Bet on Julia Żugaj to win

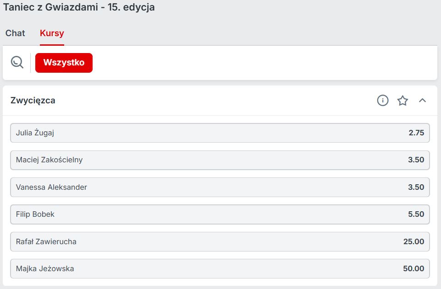(220, 133)
